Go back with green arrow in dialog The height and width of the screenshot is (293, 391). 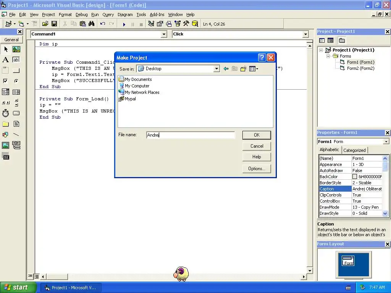[x=226, y=69]
